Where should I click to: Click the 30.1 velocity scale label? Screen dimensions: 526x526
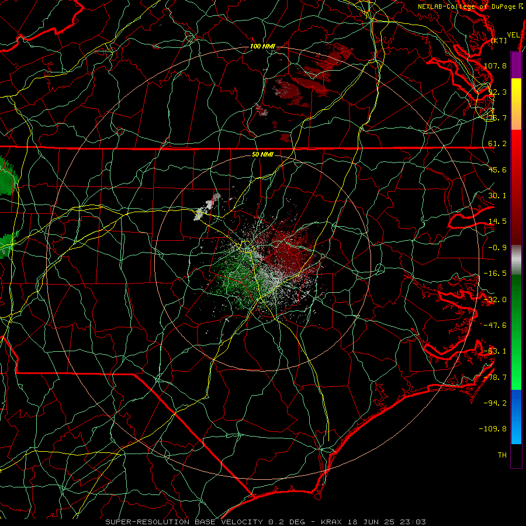point(497,195)
